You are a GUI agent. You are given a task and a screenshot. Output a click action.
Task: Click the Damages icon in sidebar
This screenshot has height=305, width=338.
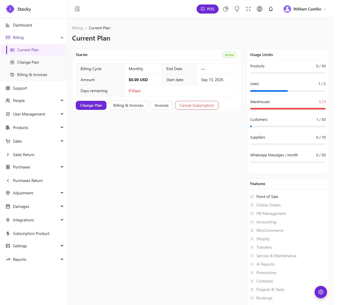click(8, 206)
